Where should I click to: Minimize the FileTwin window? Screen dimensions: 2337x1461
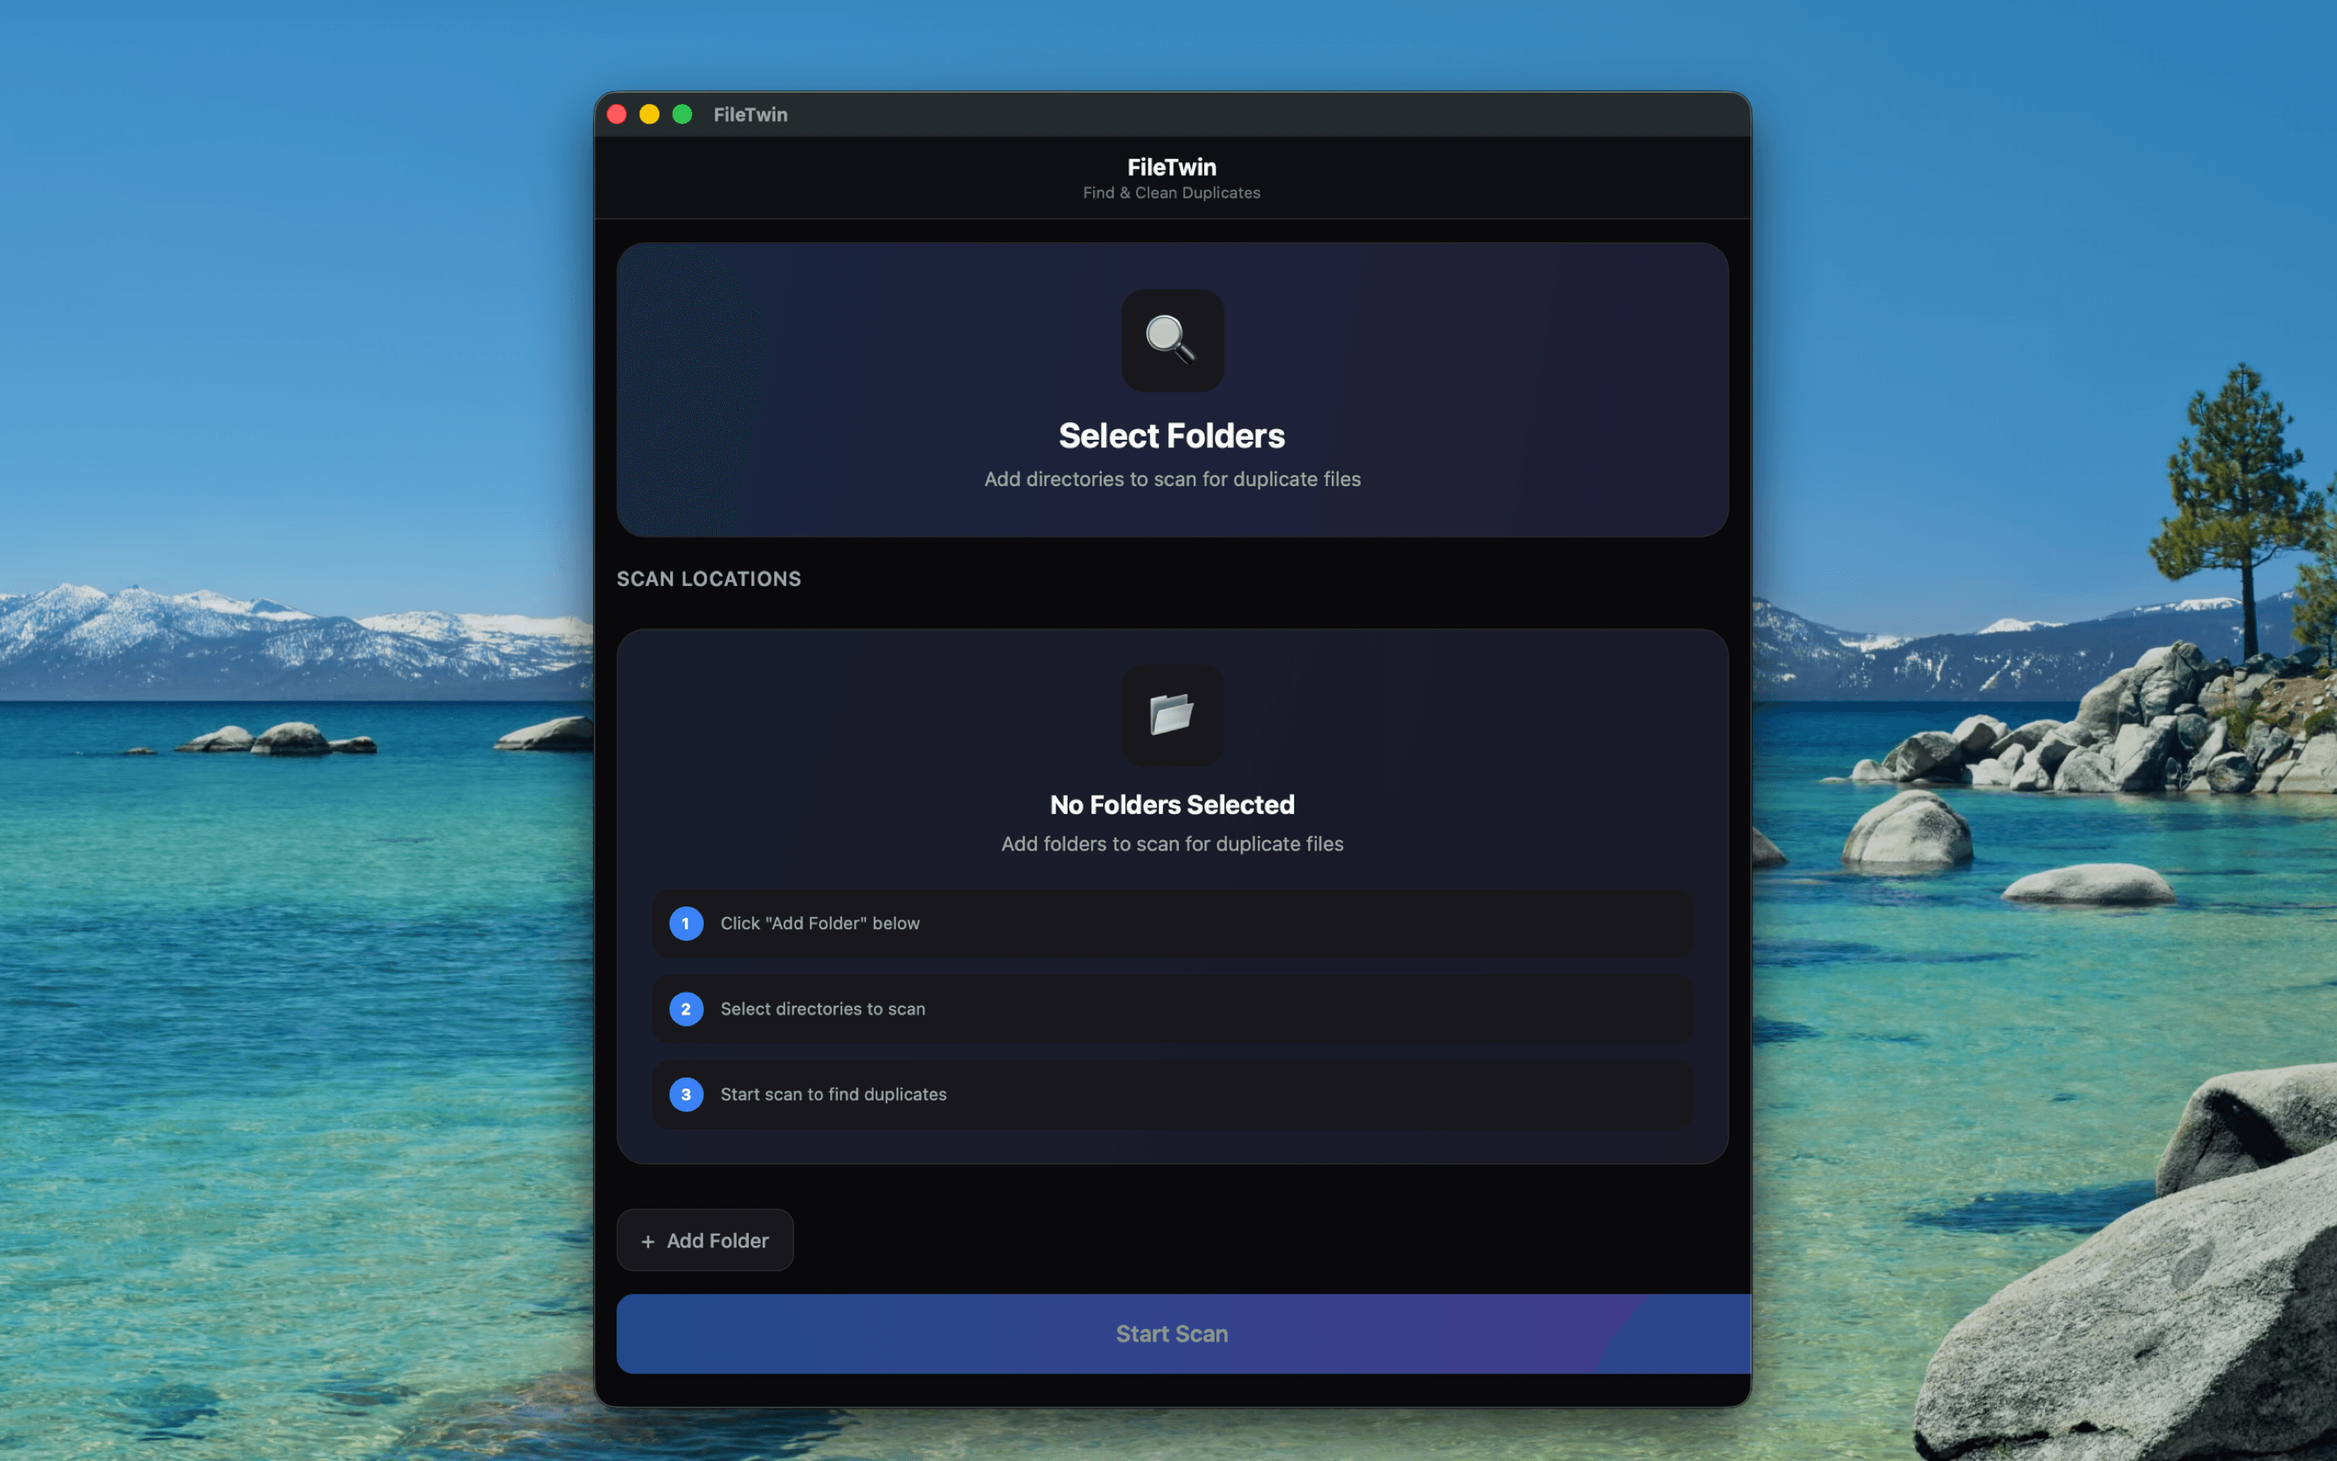[649, 114]
